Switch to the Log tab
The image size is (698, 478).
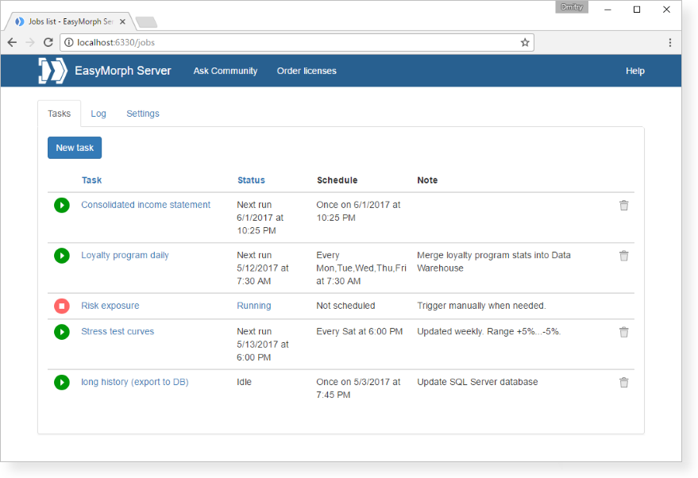tap(98, 114)
